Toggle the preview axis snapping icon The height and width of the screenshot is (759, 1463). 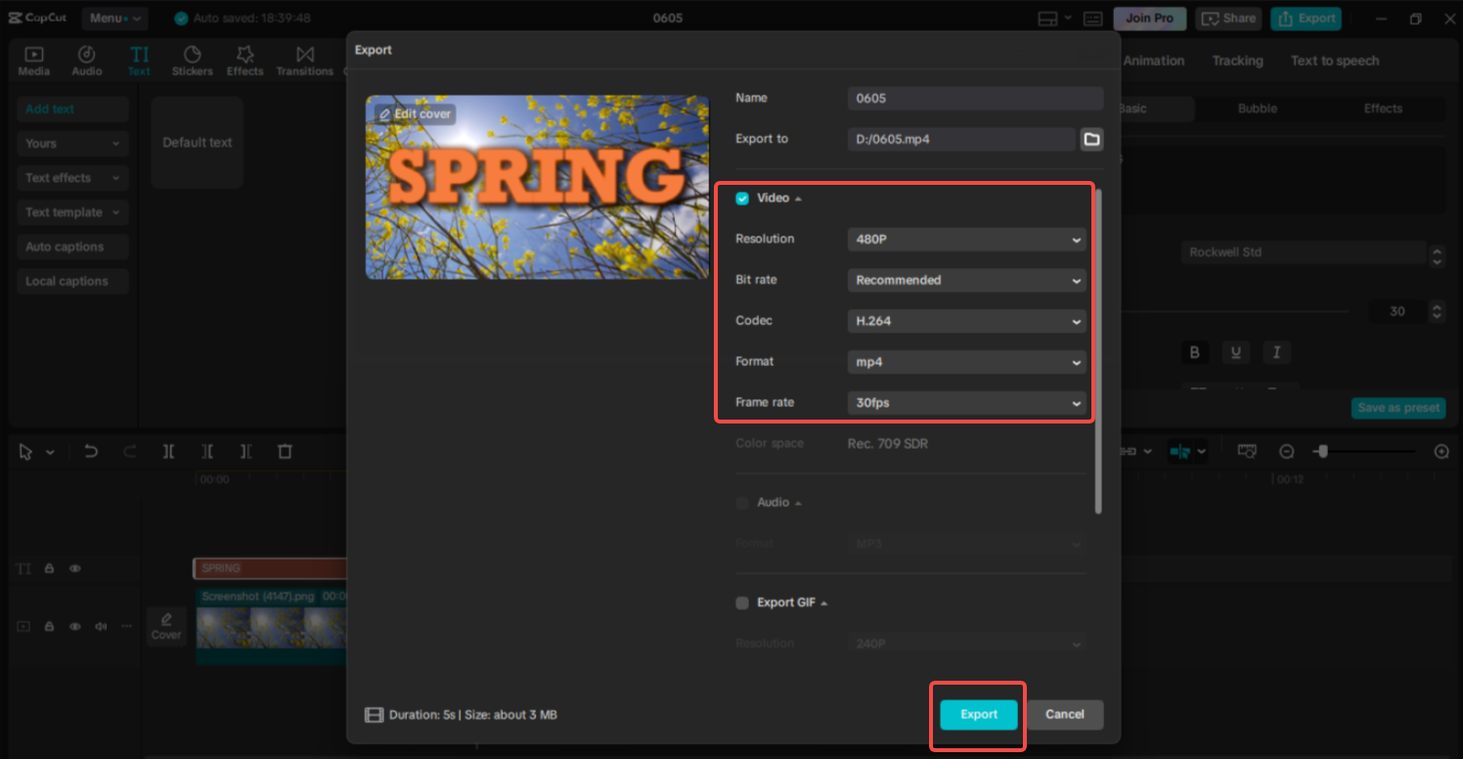pyautogui.click(x=1180, y=451)
